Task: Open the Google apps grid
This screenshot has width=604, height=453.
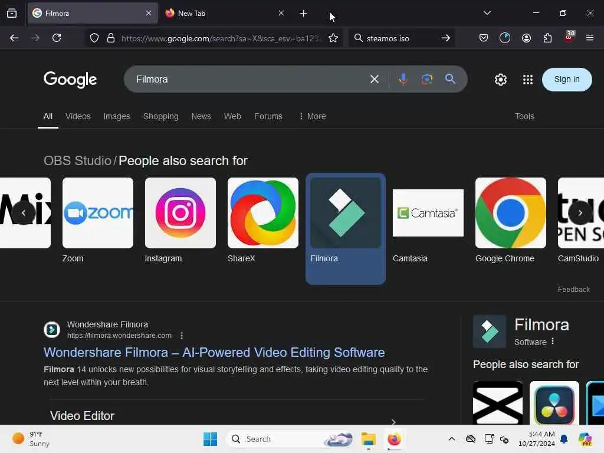Action: click(528, 80)
